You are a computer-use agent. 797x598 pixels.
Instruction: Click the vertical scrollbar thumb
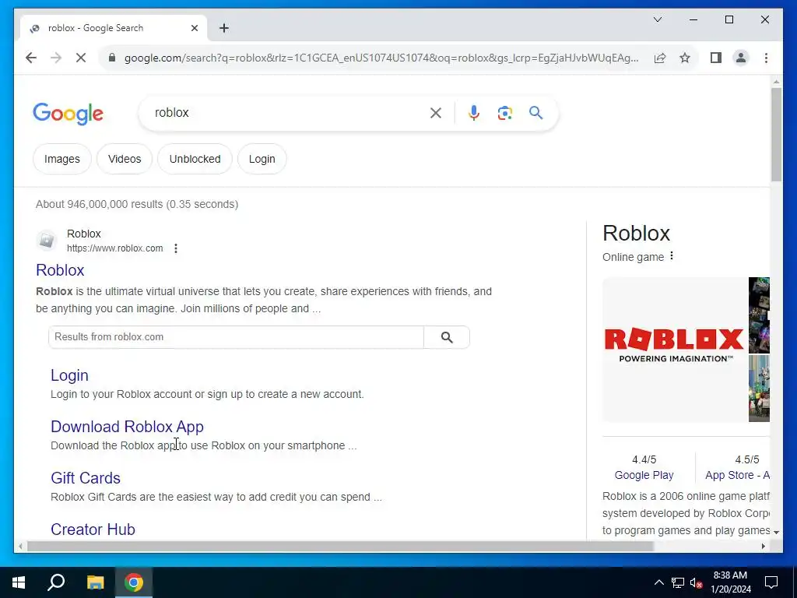point(776,134)
